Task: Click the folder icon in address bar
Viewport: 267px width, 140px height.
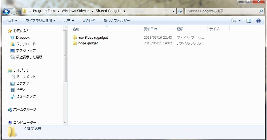Action: tap(25, 11)
